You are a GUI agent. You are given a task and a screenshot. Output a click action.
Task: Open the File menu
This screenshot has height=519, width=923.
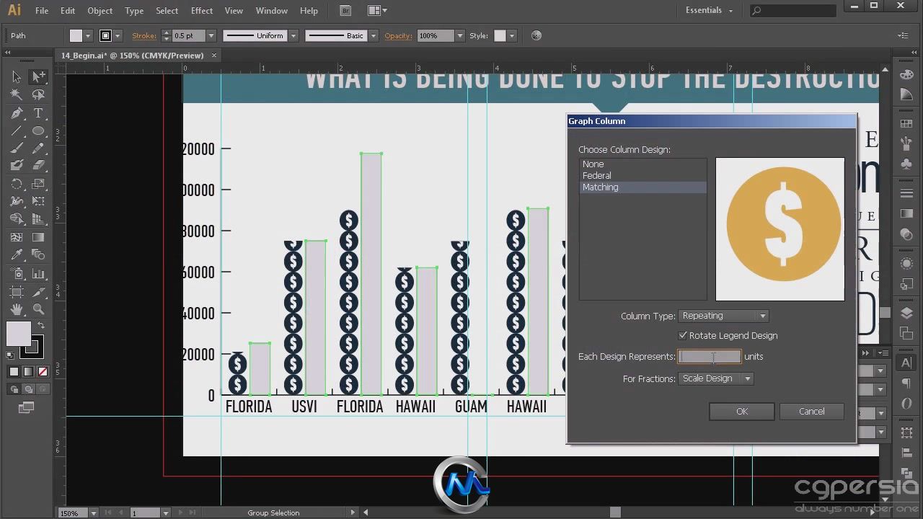click(42, 11)
